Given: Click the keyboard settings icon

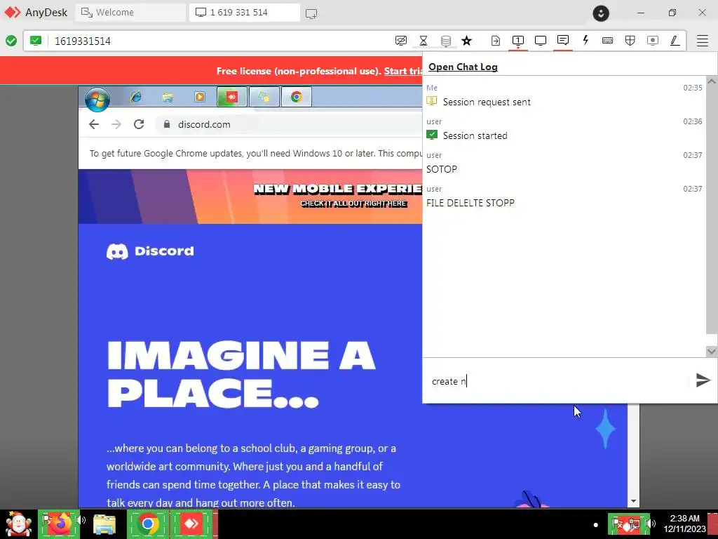Looking at the screenshot, I should 608,40.
